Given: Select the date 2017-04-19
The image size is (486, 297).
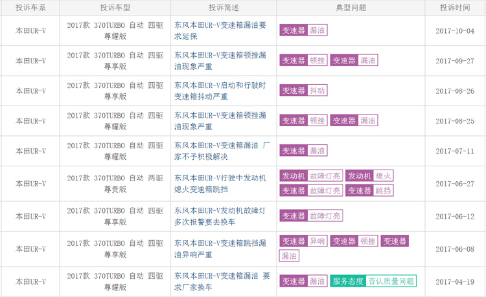Looking at the screenshot, I should click(x=455, y=282).
